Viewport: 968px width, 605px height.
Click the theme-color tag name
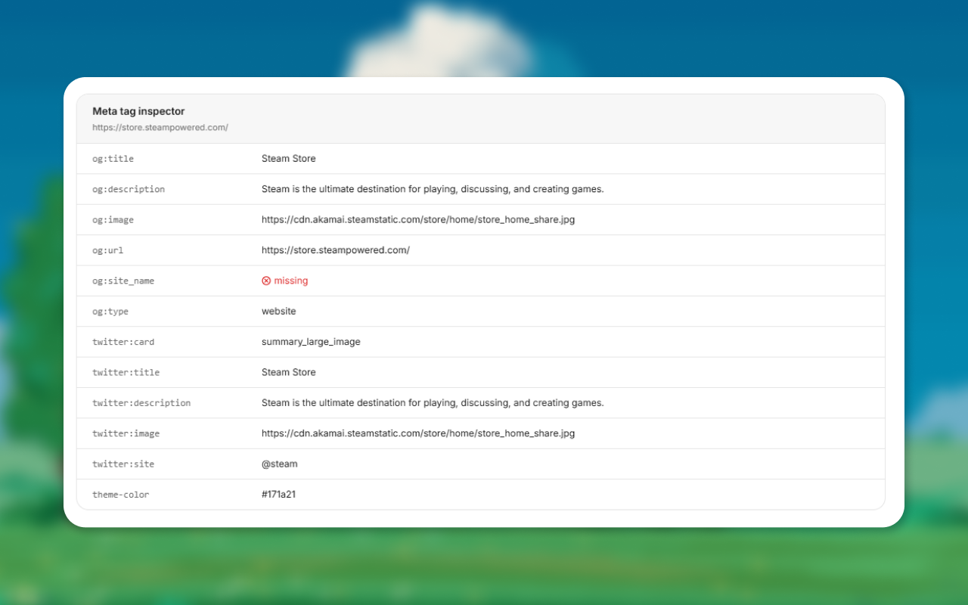click(x=121, y=495)
